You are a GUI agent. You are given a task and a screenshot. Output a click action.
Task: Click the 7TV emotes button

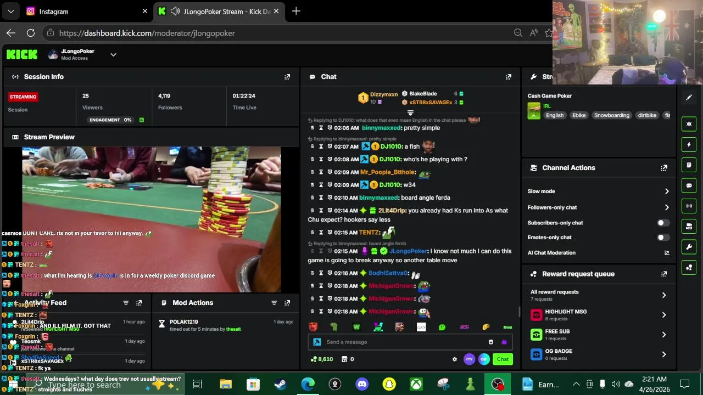pyautogui.click(x=469, y=359)
